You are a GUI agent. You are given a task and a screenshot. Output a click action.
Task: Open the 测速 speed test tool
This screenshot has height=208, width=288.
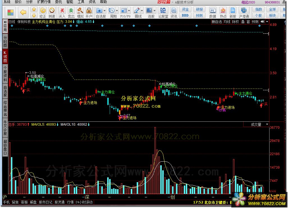point(52,12)
